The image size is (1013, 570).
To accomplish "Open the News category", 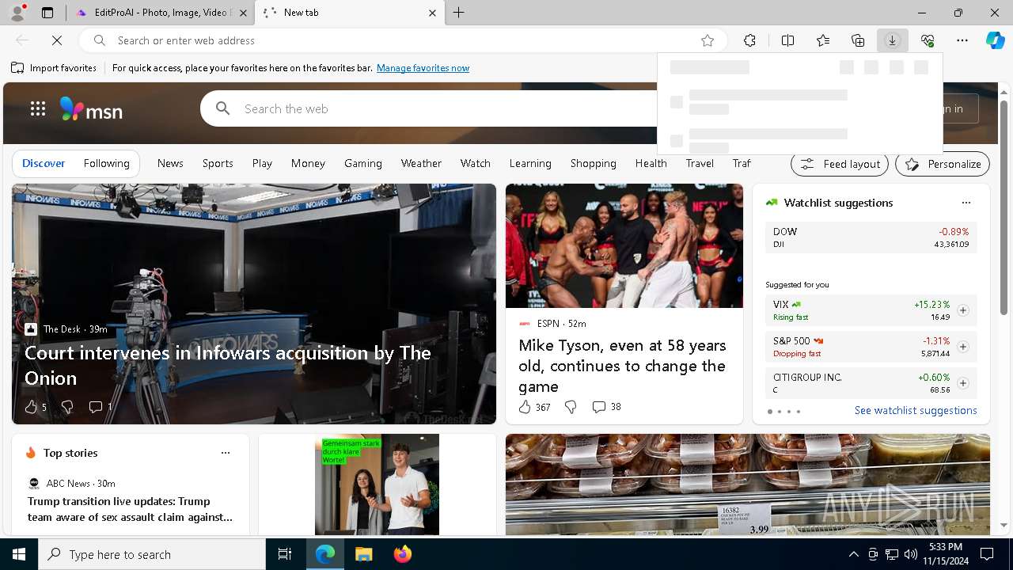I will click(170, 163).
